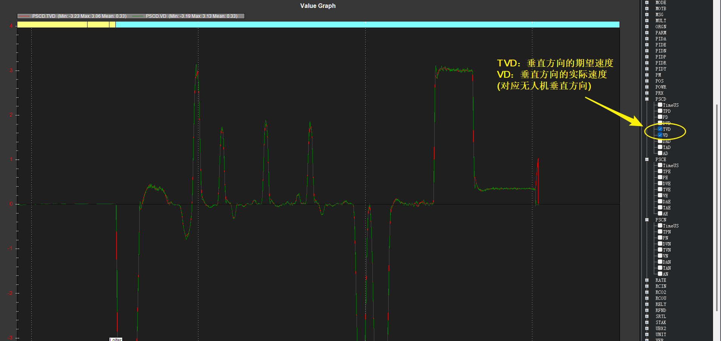721x341 pixels.
Task: Select the ORGN entry in the tree
Action: click(x=661, y=27)
